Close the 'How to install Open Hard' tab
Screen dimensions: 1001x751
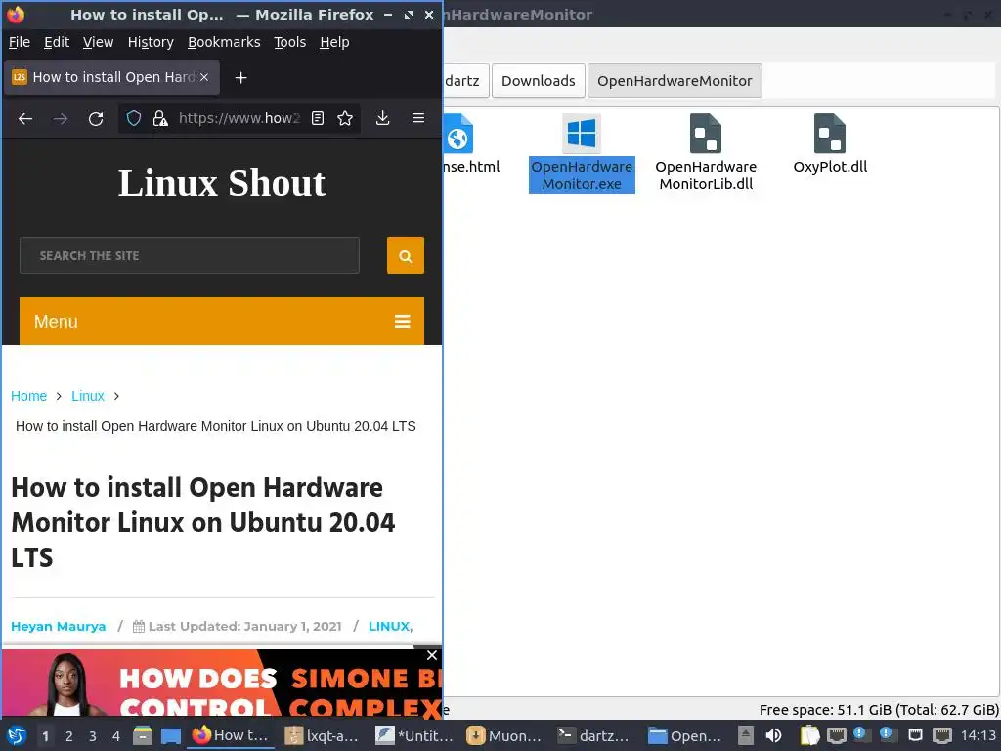[204, 77]
